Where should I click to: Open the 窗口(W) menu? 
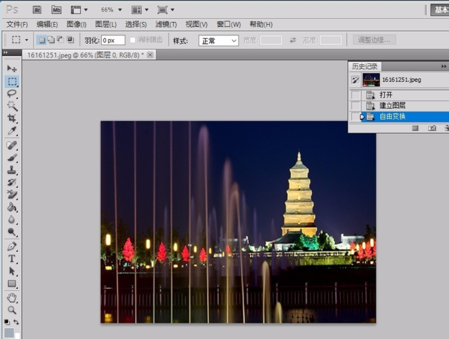tap(229, 24)
